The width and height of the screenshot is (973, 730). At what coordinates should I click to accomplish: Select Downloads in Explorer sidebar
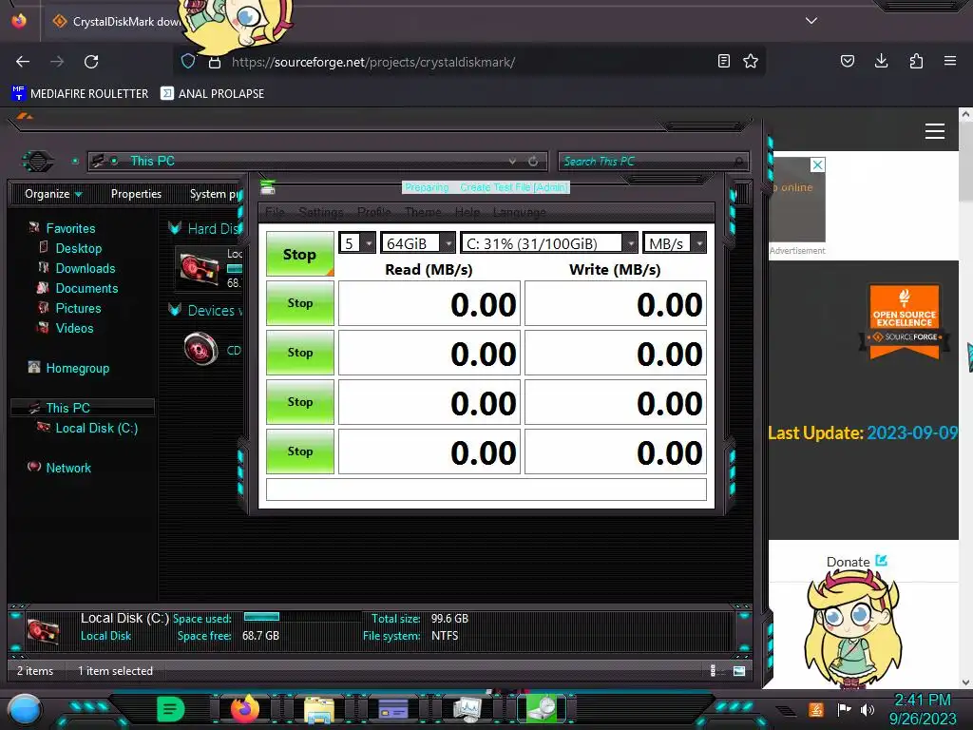[x=86, y=268]
